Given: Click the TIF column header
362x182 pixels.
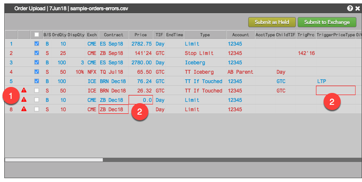Looking at the screenshot, I should point(159,35).
